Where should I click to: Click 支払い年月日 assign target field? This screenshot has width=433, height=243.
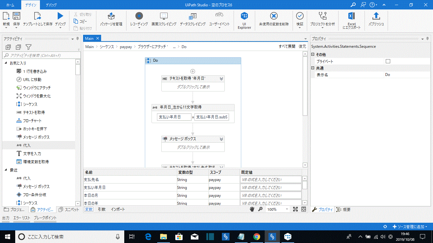174,117
